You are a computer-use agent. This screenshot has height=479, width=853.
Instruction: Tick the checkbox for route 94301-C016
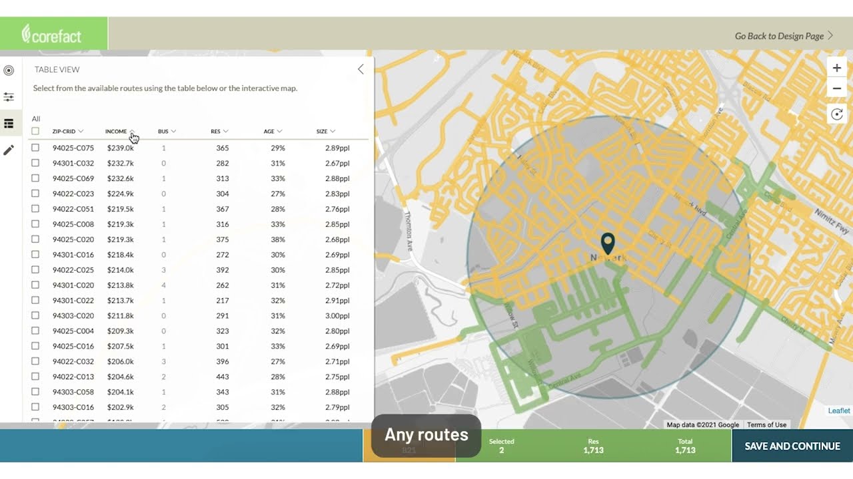click(x=35, y=255)
